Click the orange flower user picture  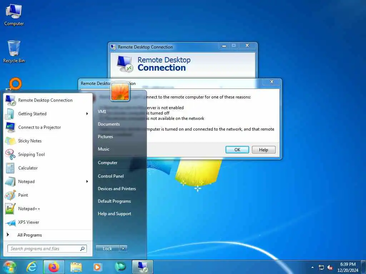point(120,91)
